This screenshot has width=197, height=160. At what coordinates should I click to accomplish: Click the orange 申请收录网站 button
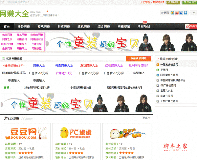[139, 58]
